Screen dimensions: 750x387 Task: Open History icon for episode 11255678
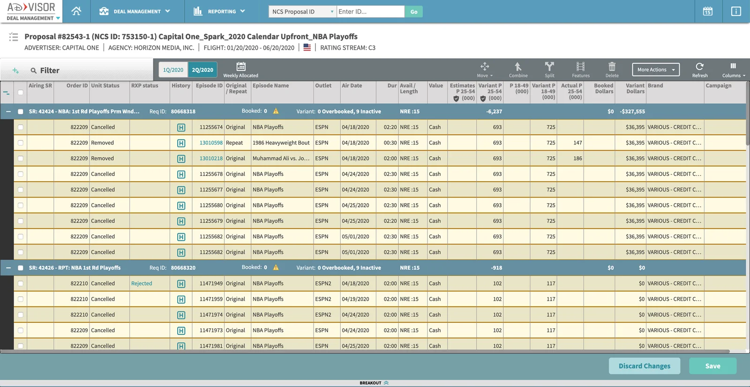coord(181,175)
